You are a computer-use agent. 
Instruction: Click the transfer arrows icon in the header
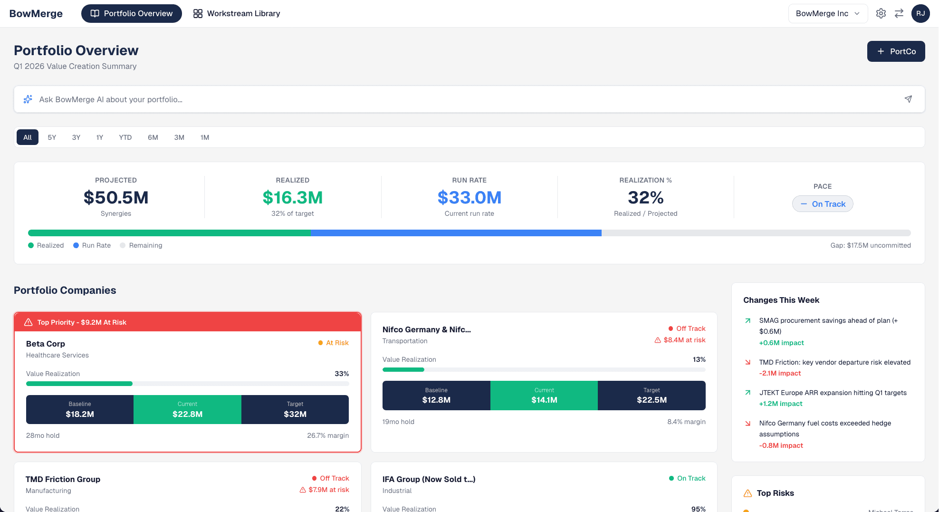[x=899, y=13]
